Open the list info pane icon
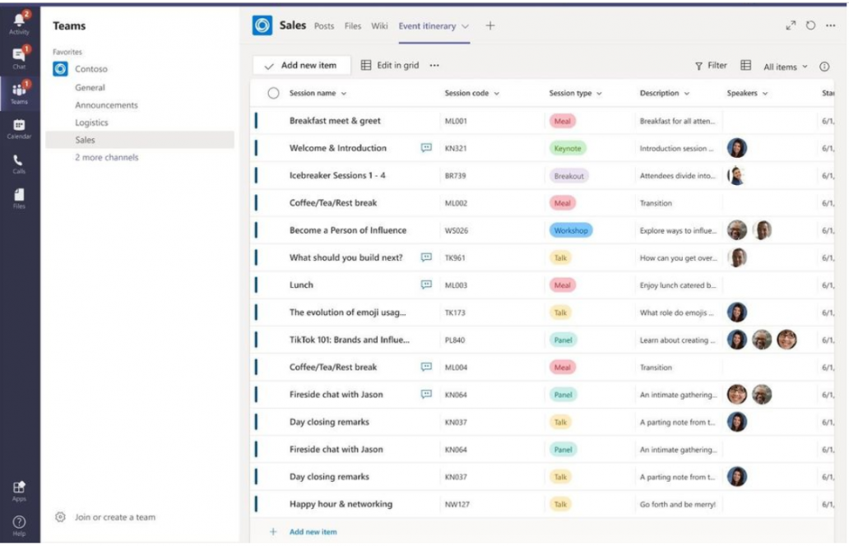This screenshot has height=546, width=849. point(824,67)
